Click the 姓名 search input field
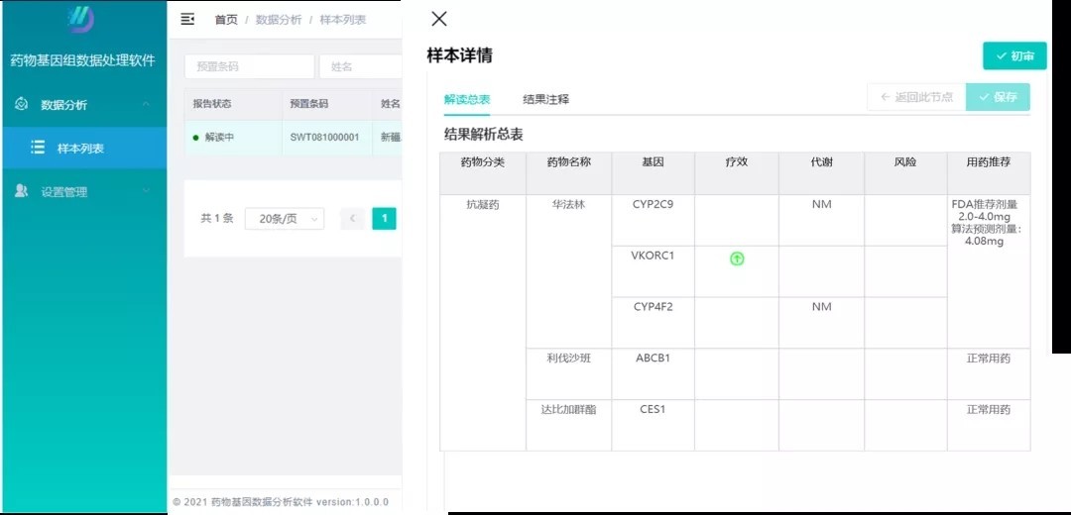This screenshot has height=515, width=1071. [360, 66]
